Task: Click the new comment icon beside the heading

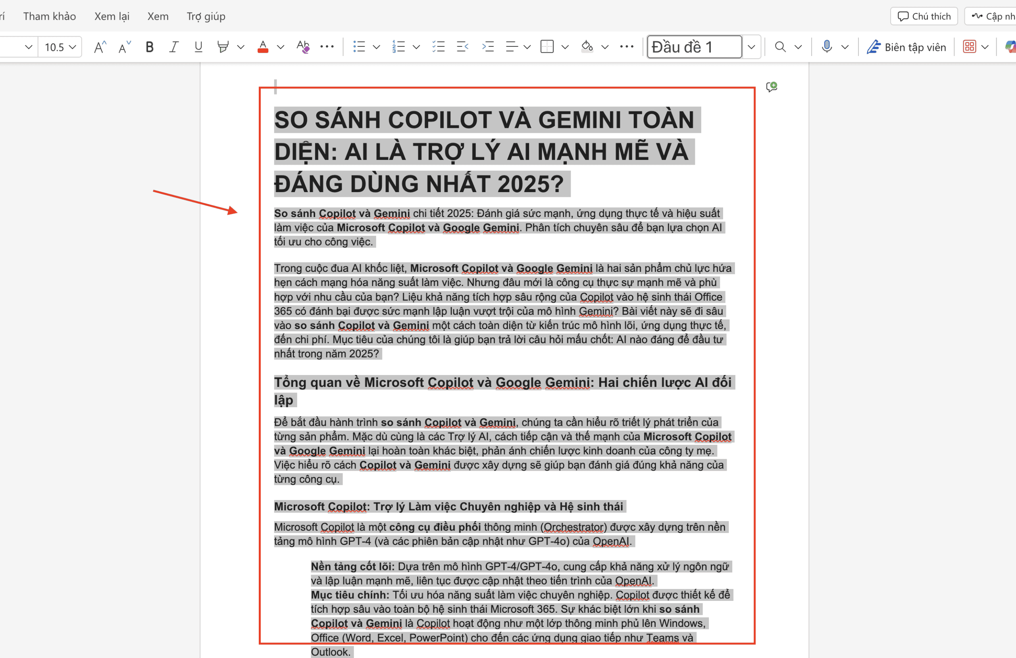Action: pos(772,87)
